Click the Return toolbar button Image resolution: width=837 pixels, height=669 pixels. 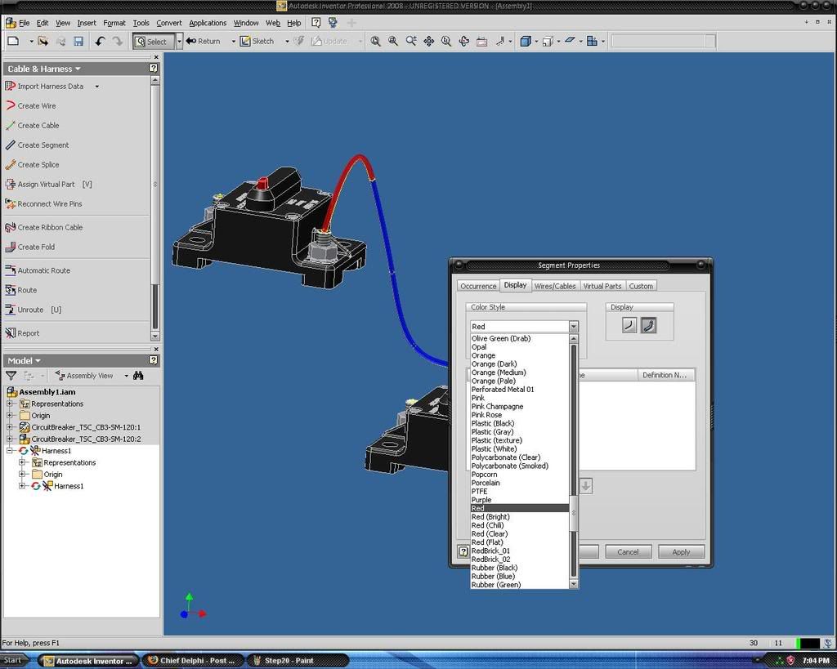(x=204, y=41)
